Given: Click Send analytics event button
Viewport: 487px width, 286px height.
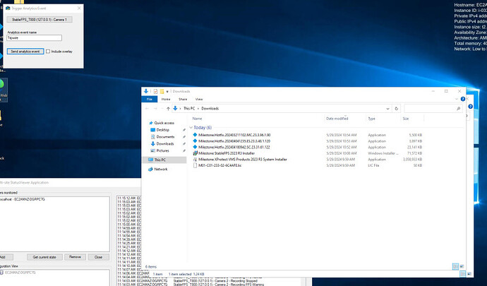Looking at the screenshot, I should [x=25, y=52].
